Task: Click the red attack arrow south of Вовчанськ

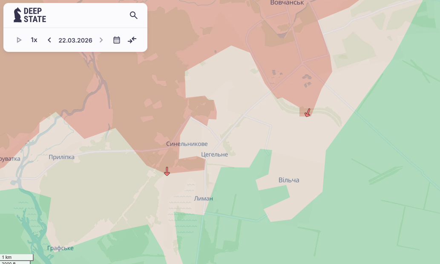Action: point(307,112)
